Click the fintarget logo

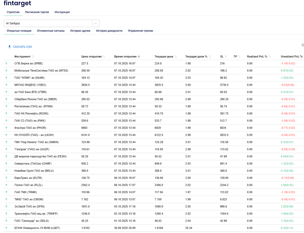click(17, 4)
